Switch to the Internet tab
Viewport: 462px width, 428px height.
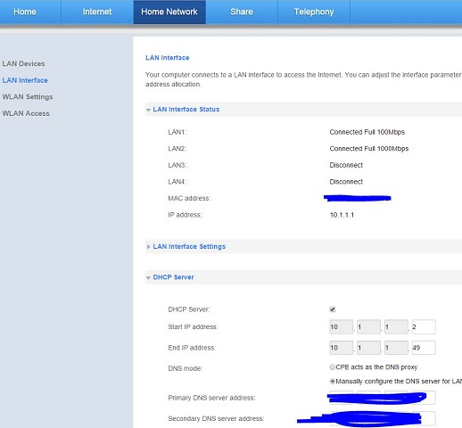pos(97,12)
